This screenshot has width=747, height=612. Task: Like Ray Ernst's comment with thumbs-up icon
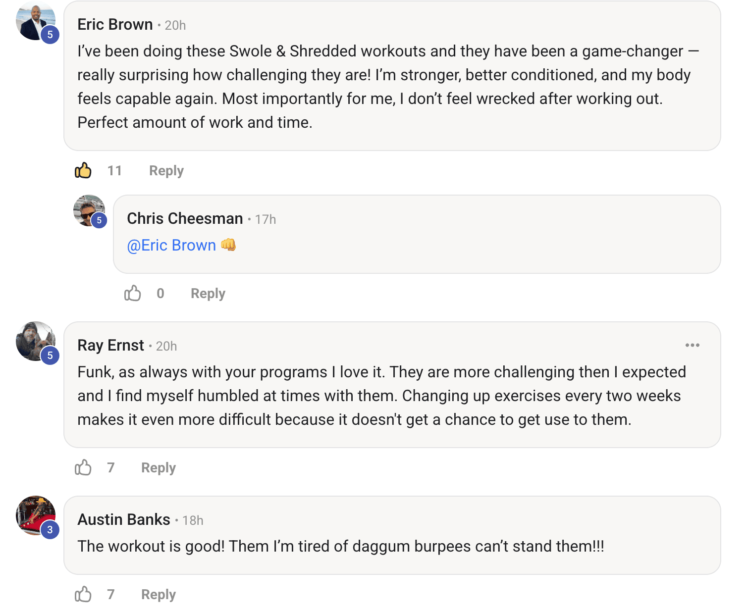tap(83, 467)
